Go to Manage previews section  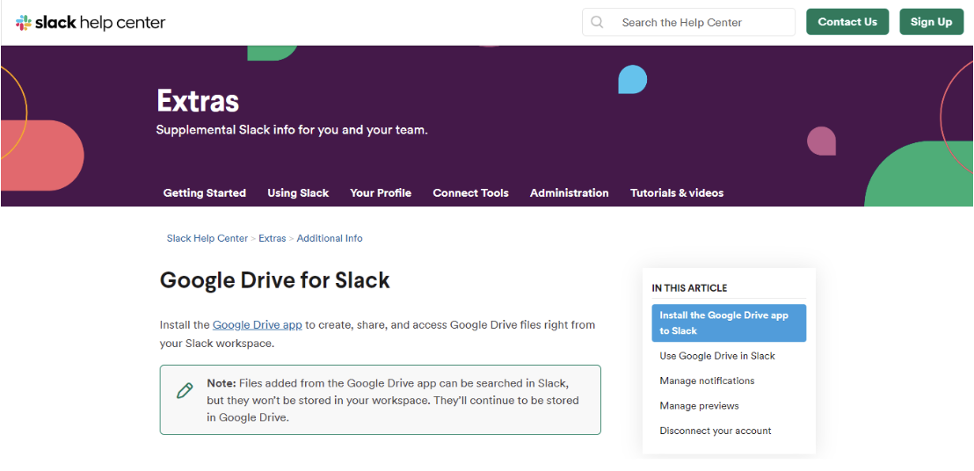700,406
